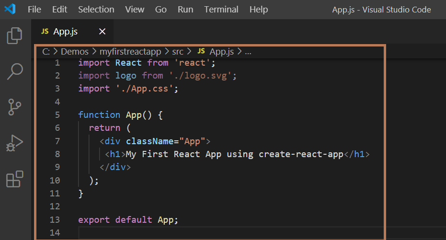Click the C: breadcrumb segment
Image resolution: width=446 pixels, height=240 pixels.
[46, 51]
